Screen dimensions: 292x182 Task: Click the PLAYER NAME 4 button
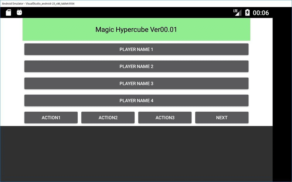pyautogui.click(x=136, y=100)
